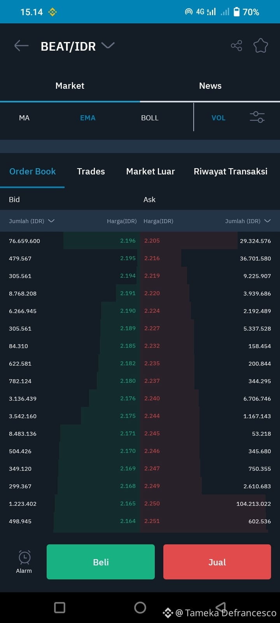This screenshot has width=280, height=623.
Task: Open Riwayat Transaksi tab
Action: click(231, 171)
